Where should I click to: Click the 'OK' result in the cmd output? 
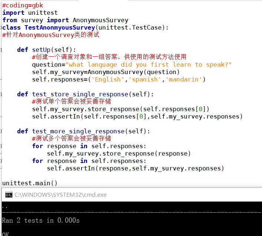click(6, 234)
